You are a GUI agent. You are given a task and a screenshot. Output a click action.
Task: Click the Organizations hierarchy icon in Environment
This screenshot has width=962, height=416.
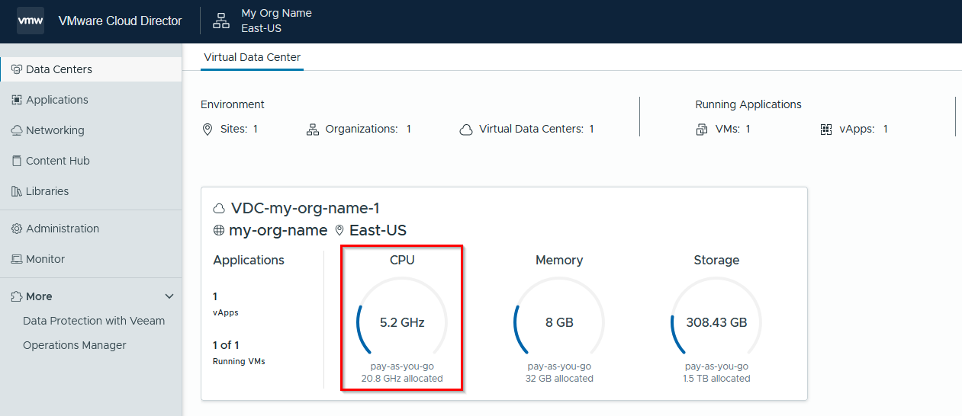click(313, 130)
